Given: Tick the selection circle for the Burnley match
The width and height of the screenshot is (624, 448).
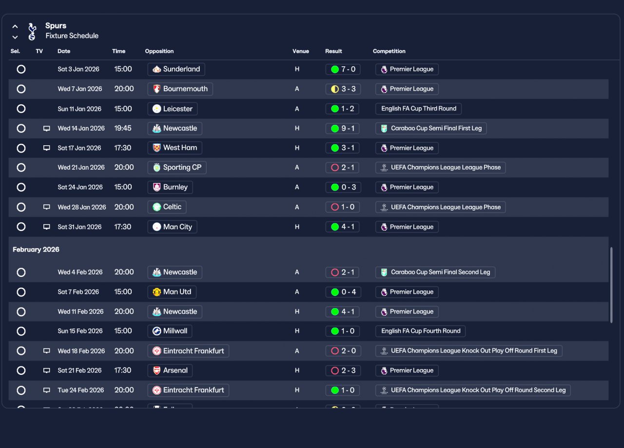Looking at the screenshot, I should point(21,187).
